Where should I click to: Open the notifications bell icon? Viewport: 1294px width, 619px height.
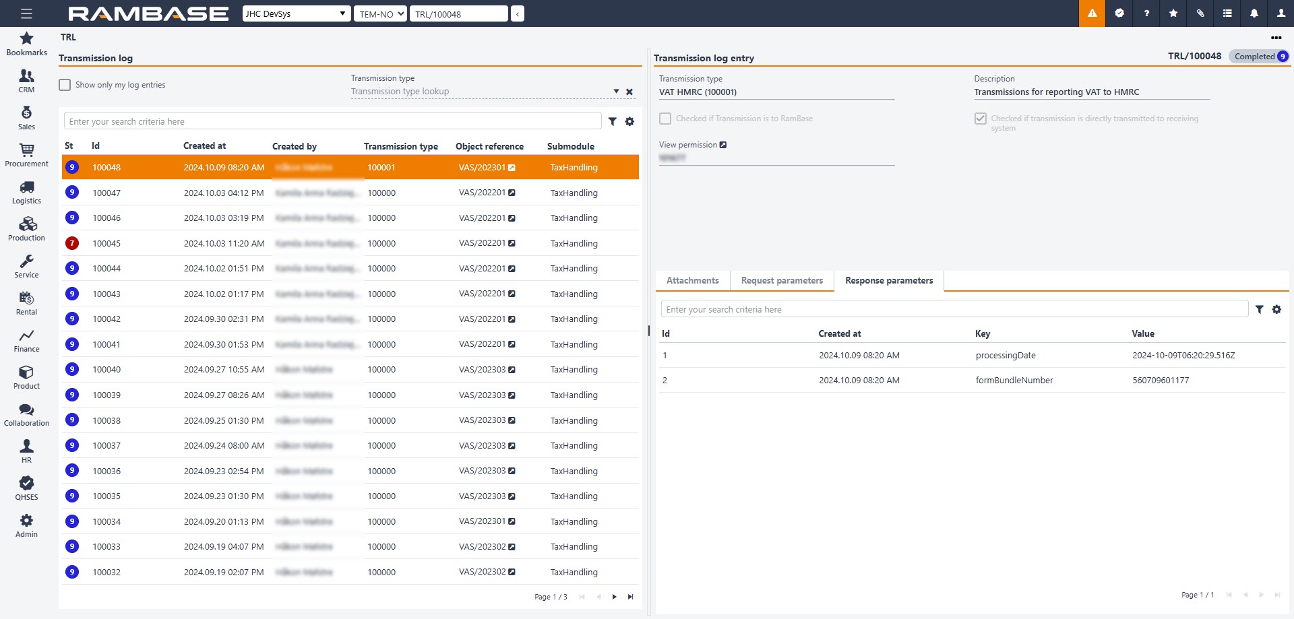tap(1254, 13)
